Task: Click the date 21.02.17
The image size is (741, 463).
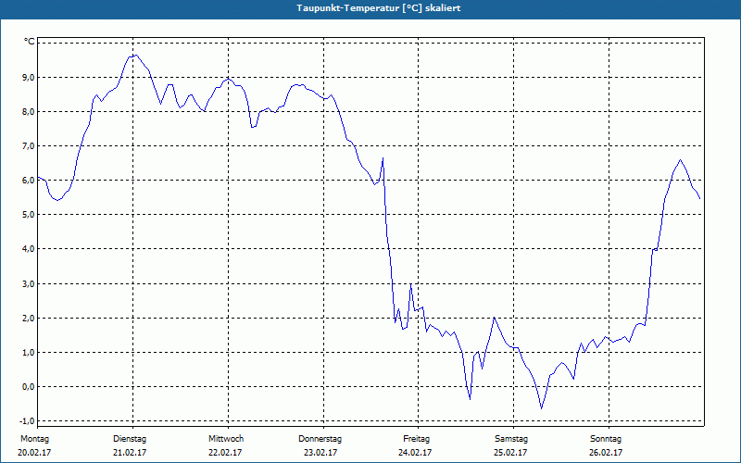Action: click(130, 453)
